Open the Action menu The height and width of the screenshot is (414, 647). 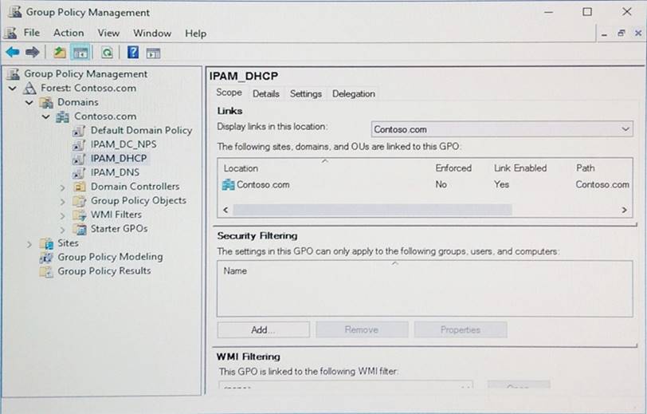69,33
